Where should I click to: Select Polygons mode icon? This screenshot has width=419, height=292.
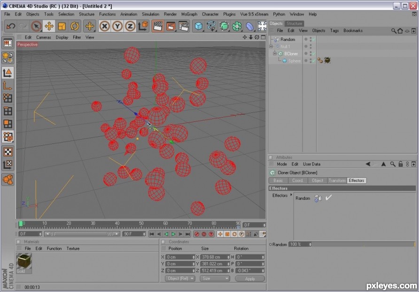tap(8, 124)
